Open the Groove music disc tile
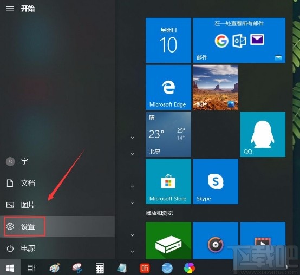The height and width of the screenshot is (275, 300). 216,240
